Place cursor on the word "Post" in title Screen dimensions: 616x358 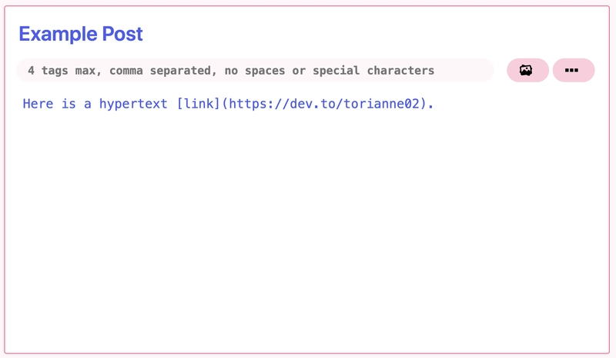click(122, 34)
